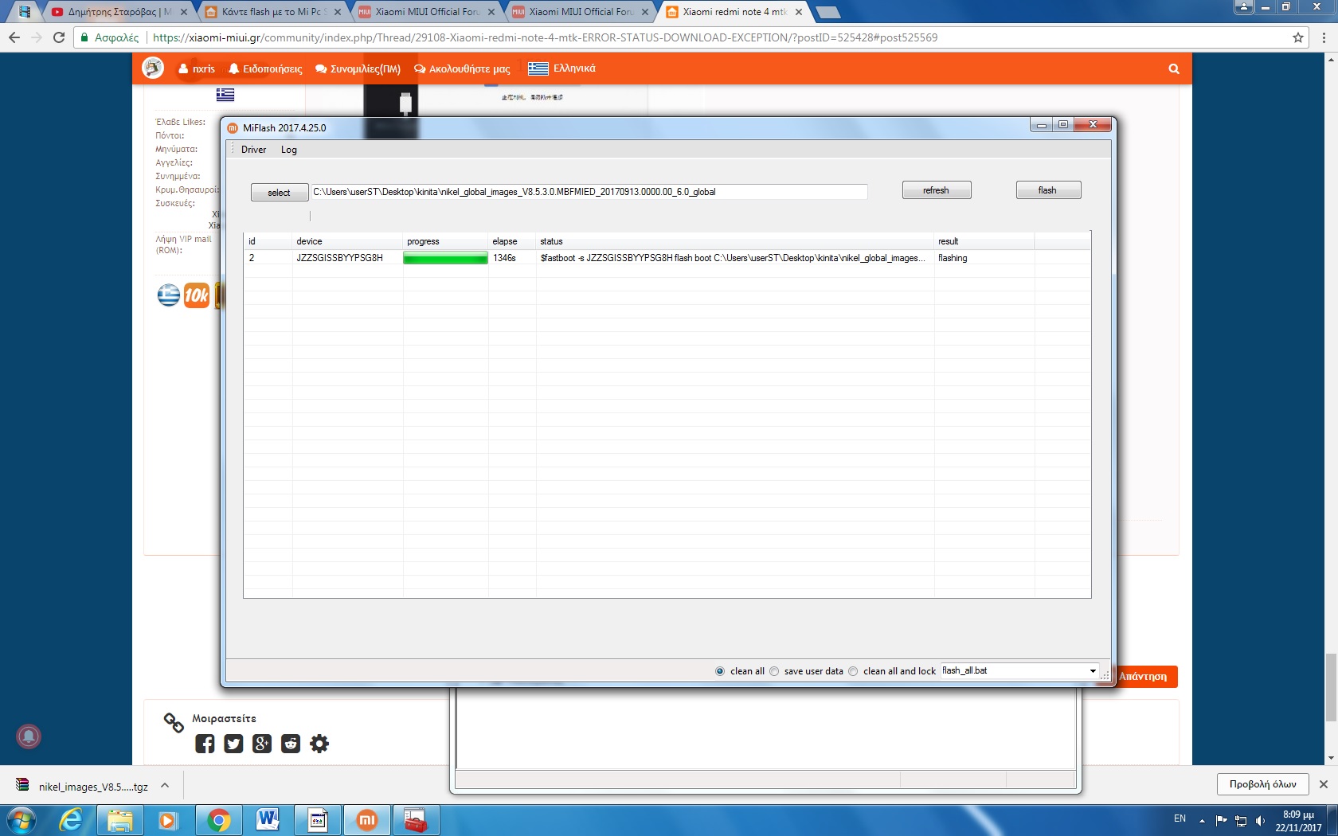Open the Συνομιλίες(ΠΜ) conversations menu

(x=358, y=68)
